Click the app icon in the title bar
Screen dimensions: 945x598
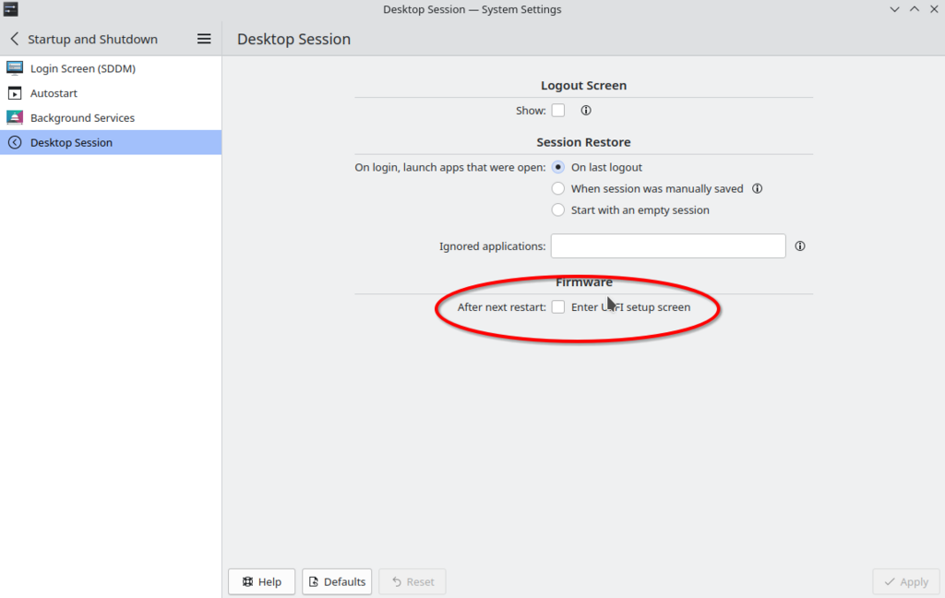click(x=11, y=9)
